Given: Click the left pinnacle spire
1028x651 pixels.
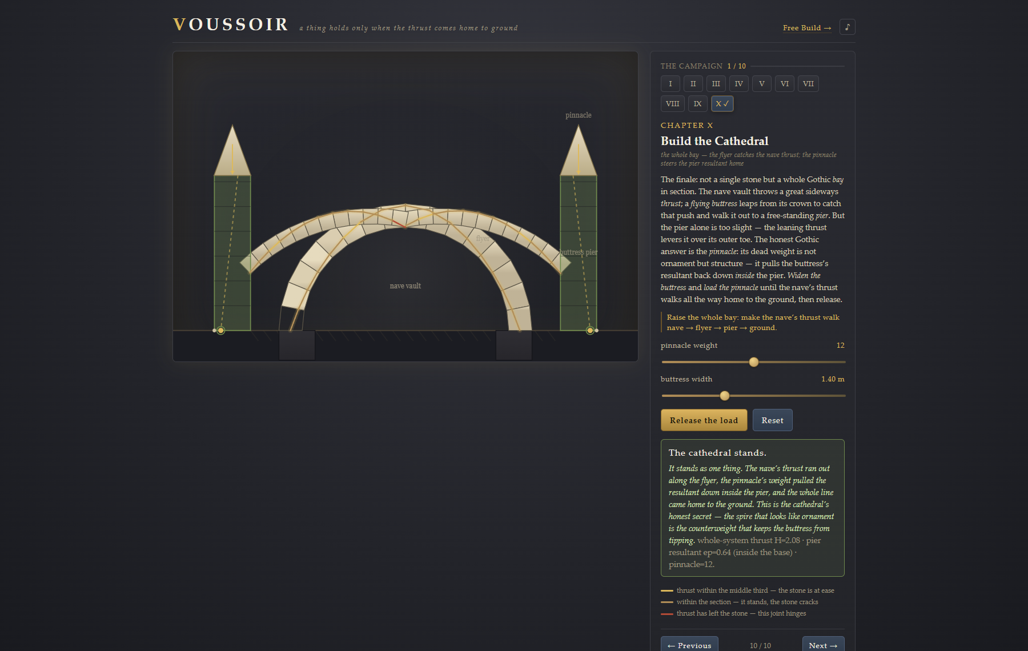Looking at the screenshot, I should (232, 150).
